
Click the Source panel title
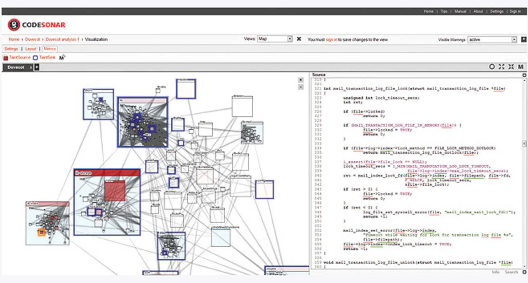[319, 75]
